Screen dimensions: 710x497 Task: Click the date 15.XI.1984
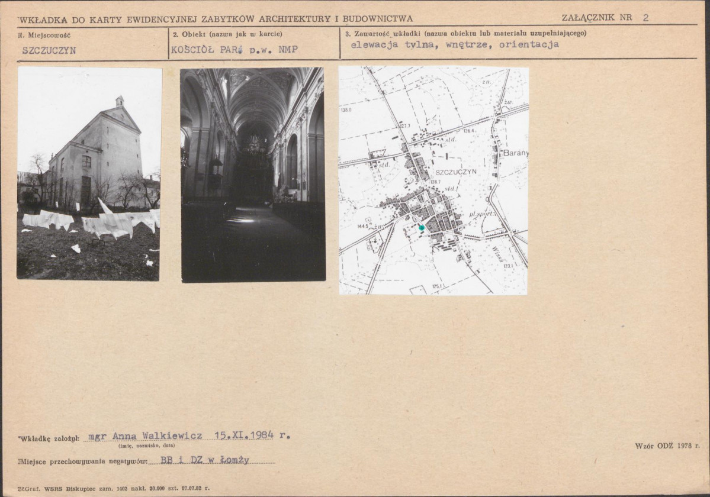pos(244,435)
